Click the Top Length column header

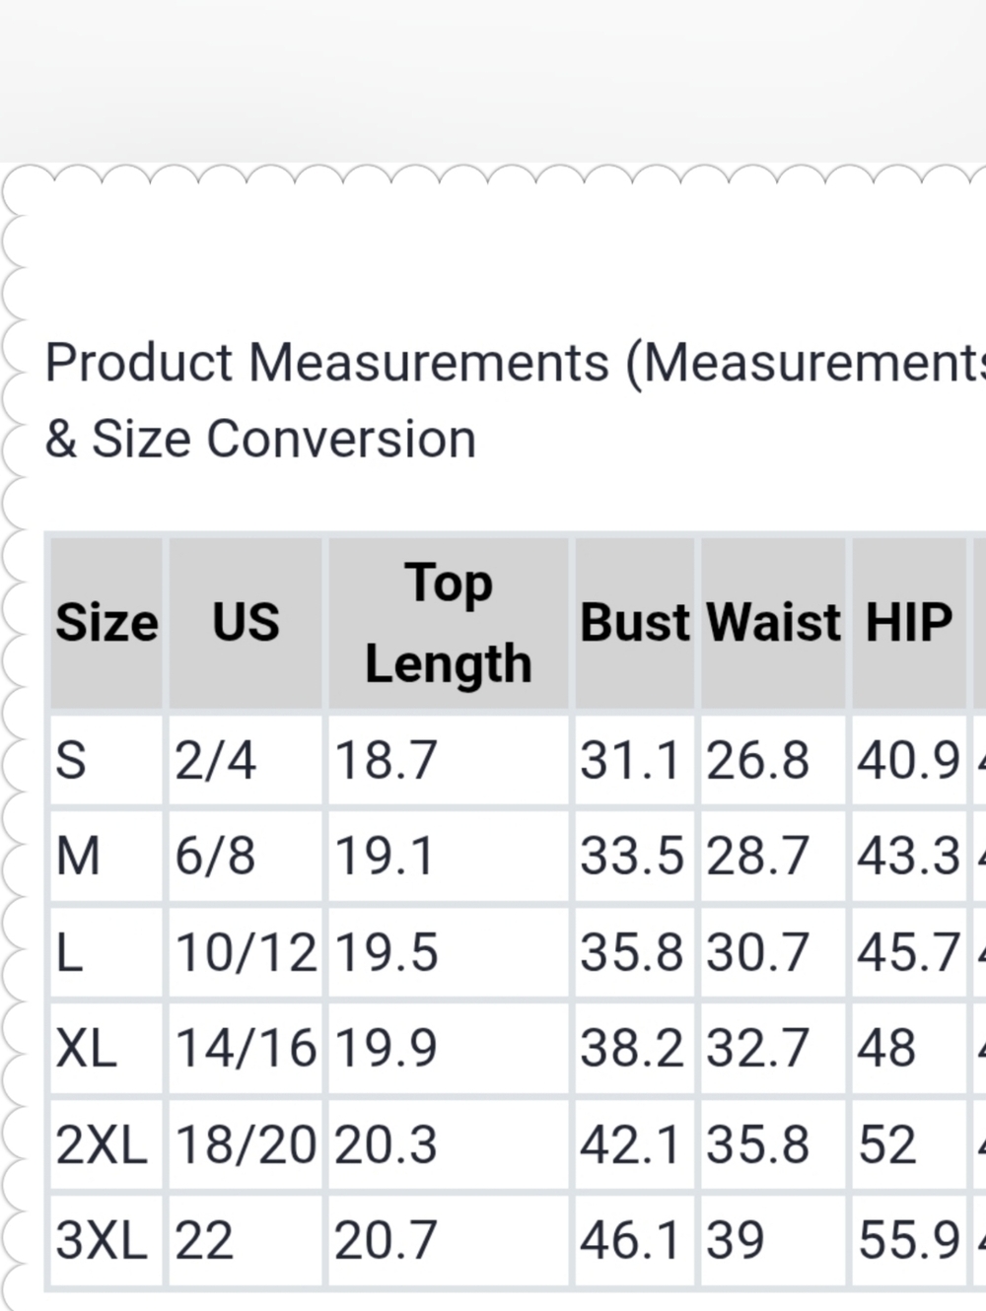tap(449, 623)
